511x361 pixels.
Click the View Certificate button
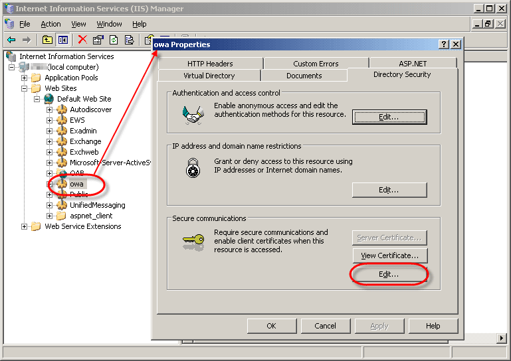tap(390, 255)
